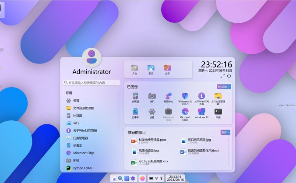The image size is (296, 183).
Task: Click the purple flower icon on taskbar
Action: (133, 178)
